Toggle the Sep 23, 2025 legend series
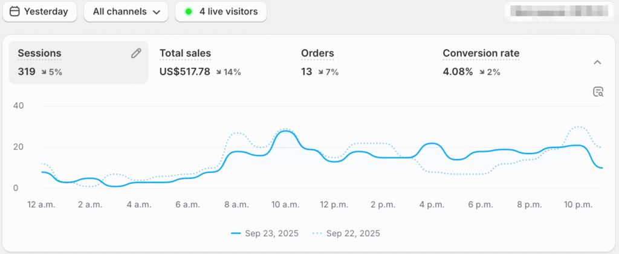 pyautogui.click(x=265, y=233)
